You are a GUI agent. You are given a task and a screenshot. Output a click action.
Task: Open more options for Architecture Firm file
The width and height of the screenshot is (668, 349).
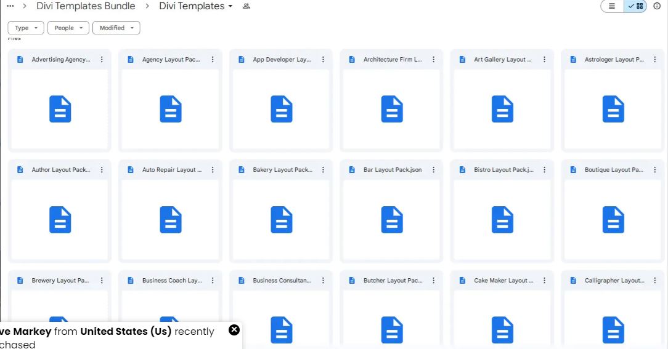coord(434,60)
